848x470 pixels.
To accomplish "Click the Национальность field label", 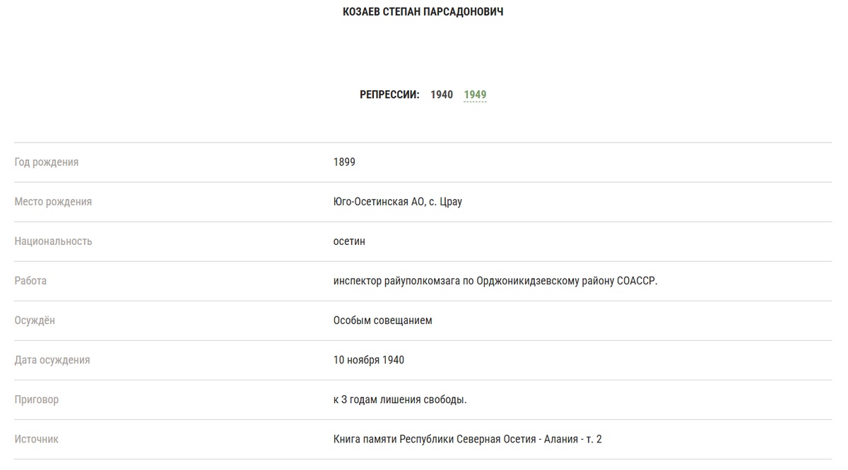I will point(53,241).
